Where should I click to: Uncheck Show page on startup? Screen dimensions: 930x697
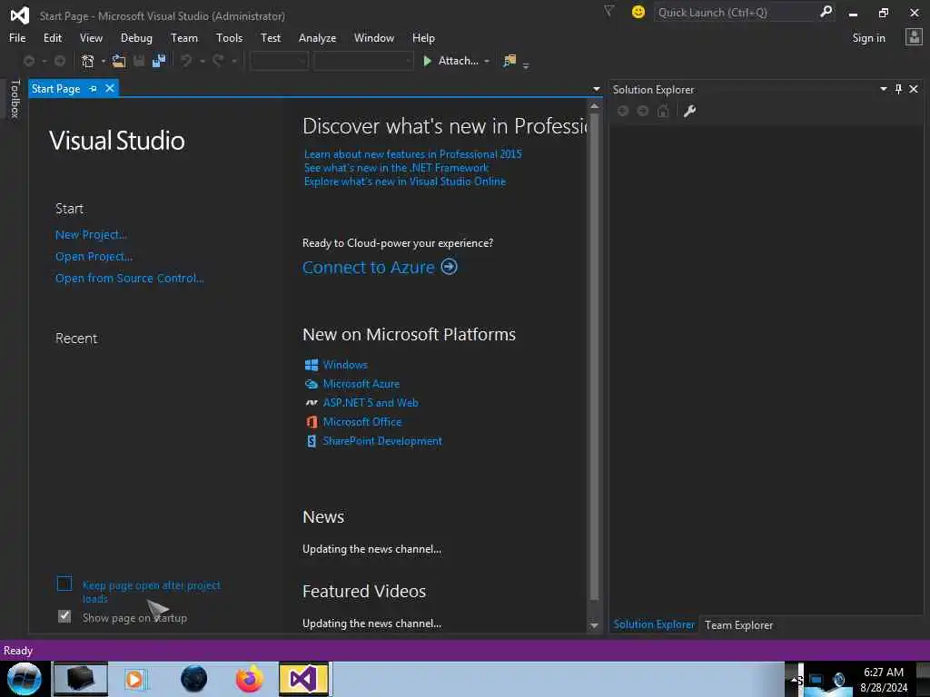(64, 617)
